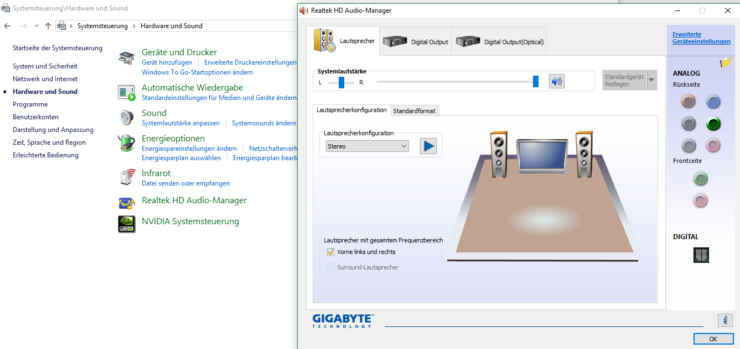Play speaker test with blue play button
This screenshot has width=740, height=349.
(428, 146)
